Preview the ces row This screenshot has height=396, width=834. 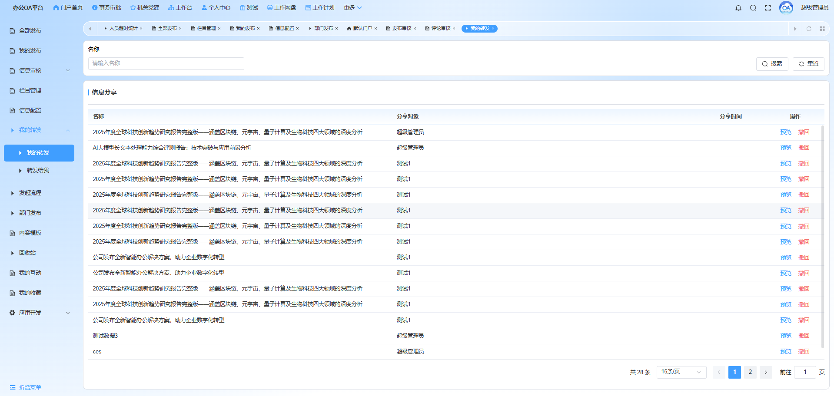pos(786,352)
